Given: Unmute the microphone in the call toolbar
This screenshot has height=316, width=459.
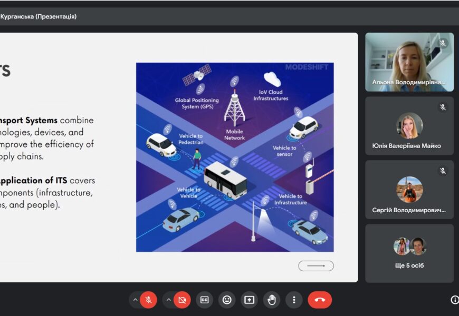Looking at the screenshot, I should tap(149, 300).
